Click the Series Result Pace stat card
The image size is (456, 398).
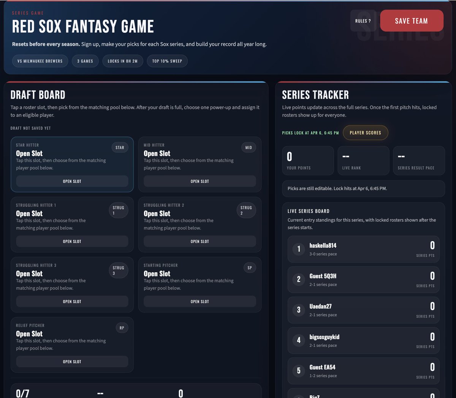419,161
